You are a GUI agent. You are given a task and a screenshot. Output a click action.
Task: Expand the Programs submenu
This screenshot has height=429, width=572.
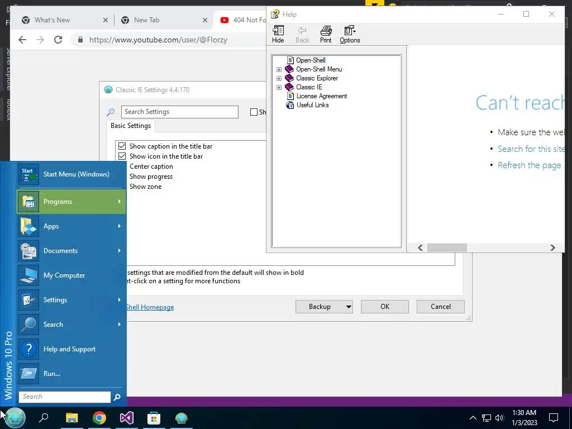pyautogui.click(x=71, y=201)
